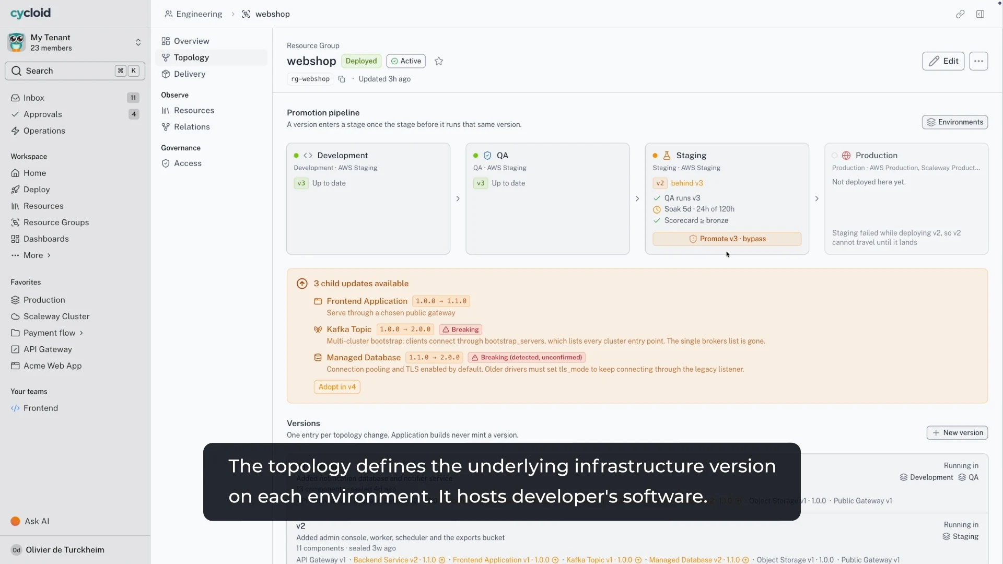
Task: Click Breaking (detected, unconfirmed) badge
Action: coord(527,358)
